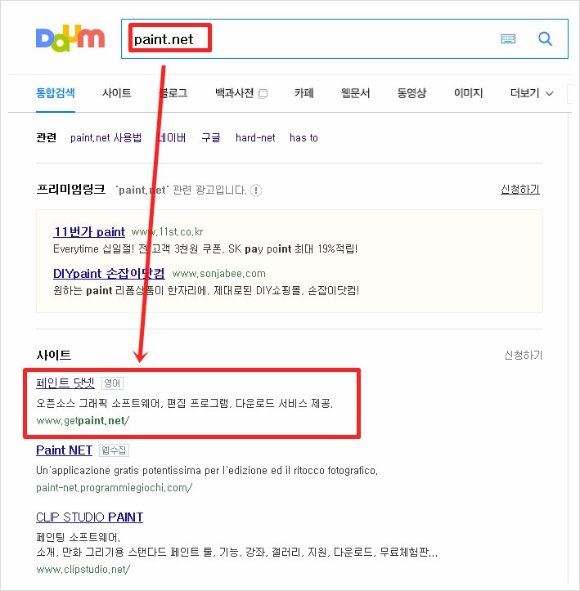580x591 pixels.
Task: Expand the 더보기 dropdown
Action: 532,93
